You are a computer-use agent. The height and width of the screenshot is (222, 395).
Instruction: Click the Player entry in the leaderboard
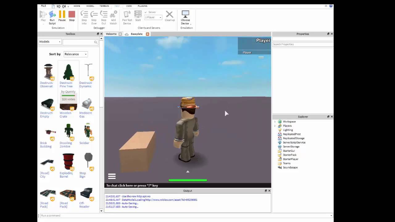pyautogui.click(x=254, y=52)
